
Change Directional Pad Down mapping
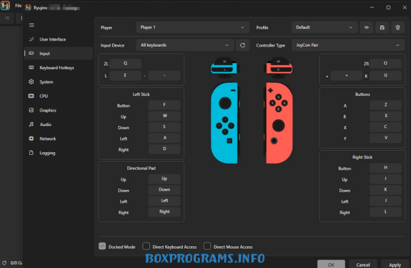[164, 190]
